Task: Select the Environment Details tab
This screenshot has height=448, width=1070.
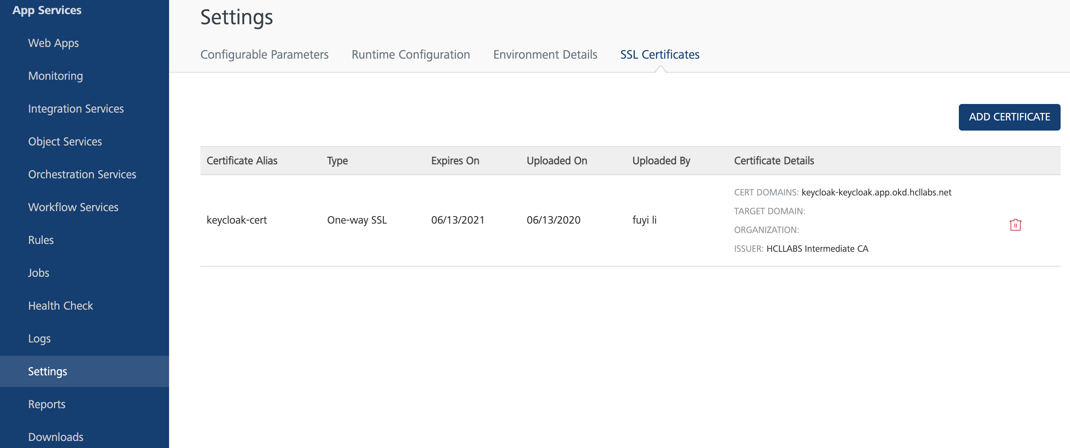Action: click(544, 54)
